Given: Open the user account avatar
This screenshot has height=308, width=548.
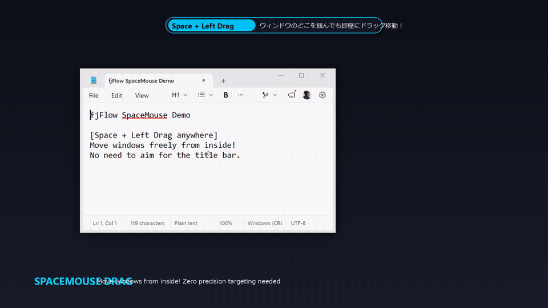Looking at the screenshot, I should click(x=307, y=95).
